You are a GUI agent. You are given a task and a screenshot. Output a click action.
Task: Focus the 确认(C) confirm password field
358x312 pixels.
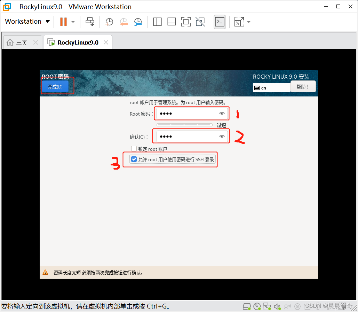tap(192, 136)
